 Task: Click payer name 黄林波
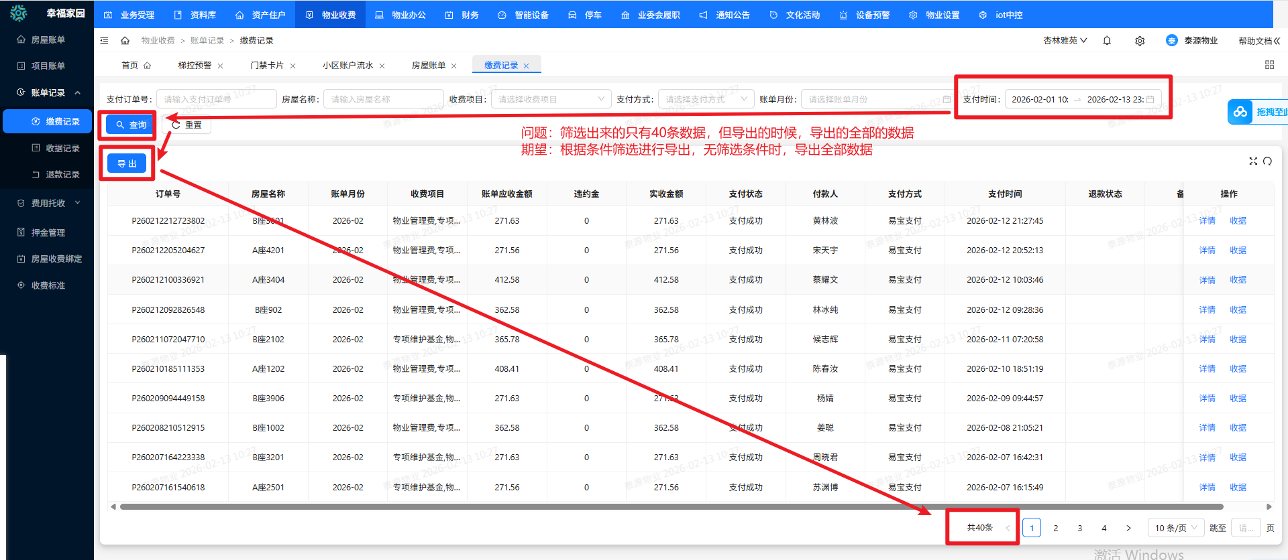pos(825,220)
